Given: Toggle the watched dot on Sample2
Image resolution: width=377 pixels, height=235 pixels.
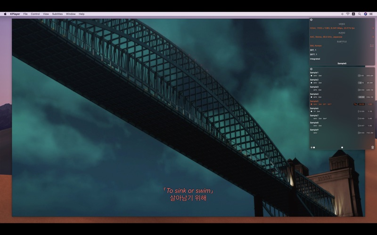Looking at the screenshot, I should click(311, 83).
